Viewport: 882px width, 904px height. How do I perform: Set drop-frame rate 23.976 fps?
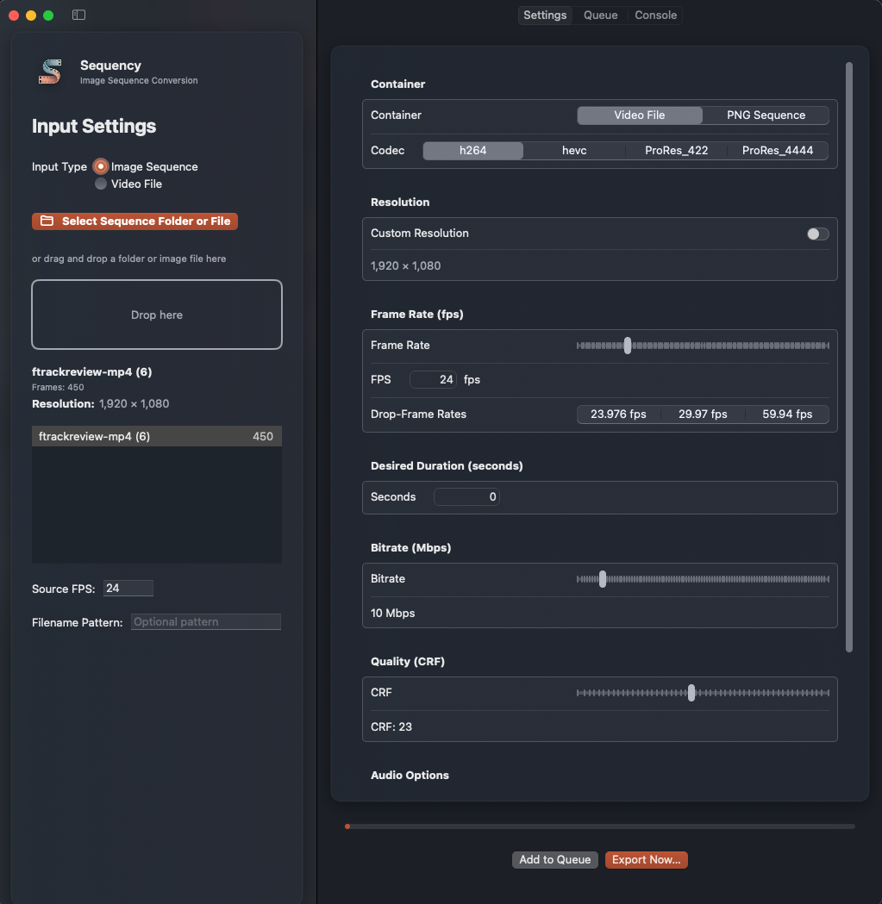pos(618,414)
